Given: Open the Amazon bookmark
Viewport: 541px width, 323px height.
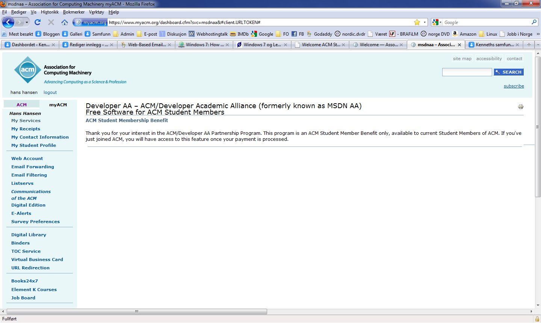Looking at the screenshot, I should coord(464,34).
